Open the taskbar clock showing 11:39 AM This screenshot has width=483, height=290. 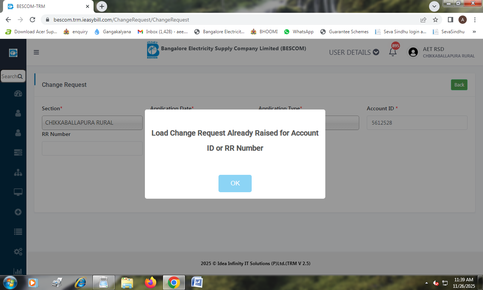(464, 282)
